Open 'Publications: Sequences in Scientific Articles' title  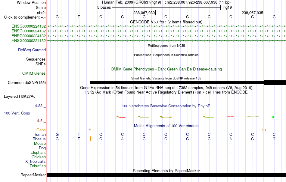click(166, 55)
